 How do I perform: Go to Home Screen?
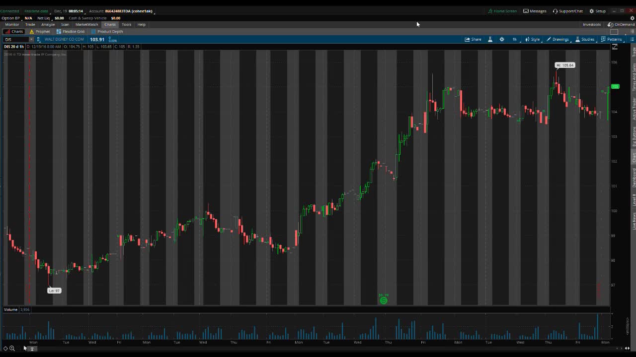tap(502, 11)
